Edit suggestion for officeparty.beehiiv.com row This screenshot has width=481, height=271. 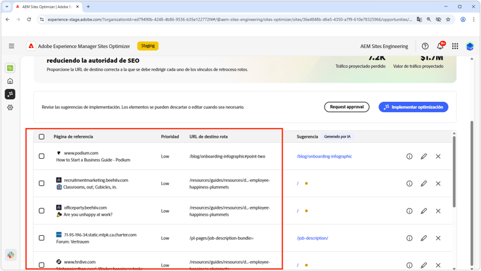[x=424, y=211]
